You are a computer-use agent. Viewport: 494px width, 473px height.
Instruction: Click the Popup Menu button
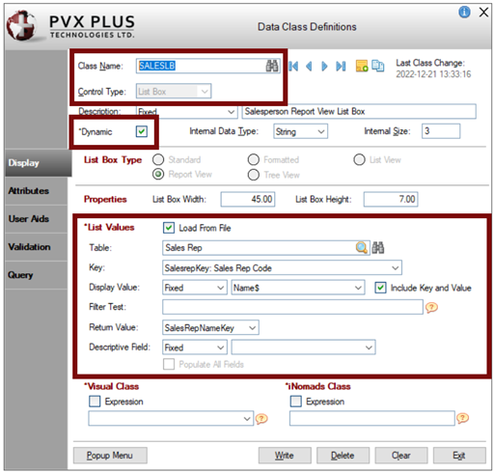click(x=110, y=456)
